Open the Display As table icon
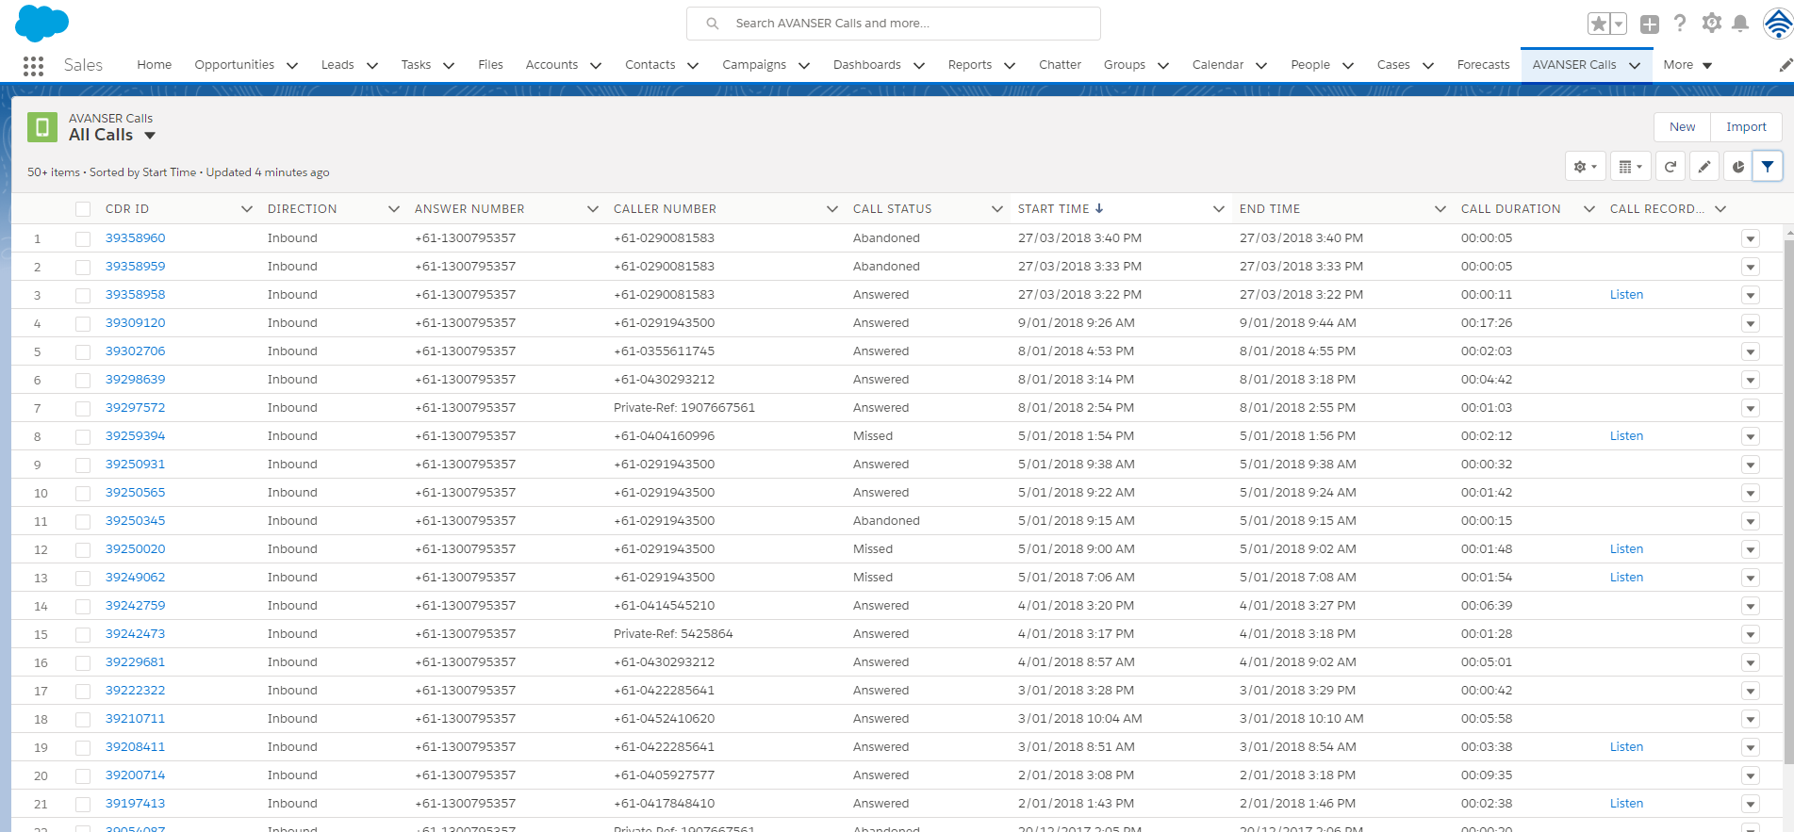The width and height of the screenshot is (1794, 832). click(1630, 167)
